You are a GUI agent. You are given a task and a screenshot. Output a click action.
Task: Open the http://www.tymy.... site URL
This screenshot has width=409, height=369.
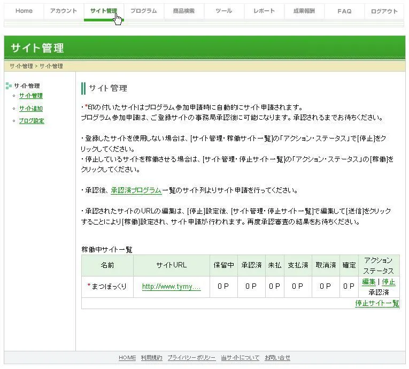(171, 287)
